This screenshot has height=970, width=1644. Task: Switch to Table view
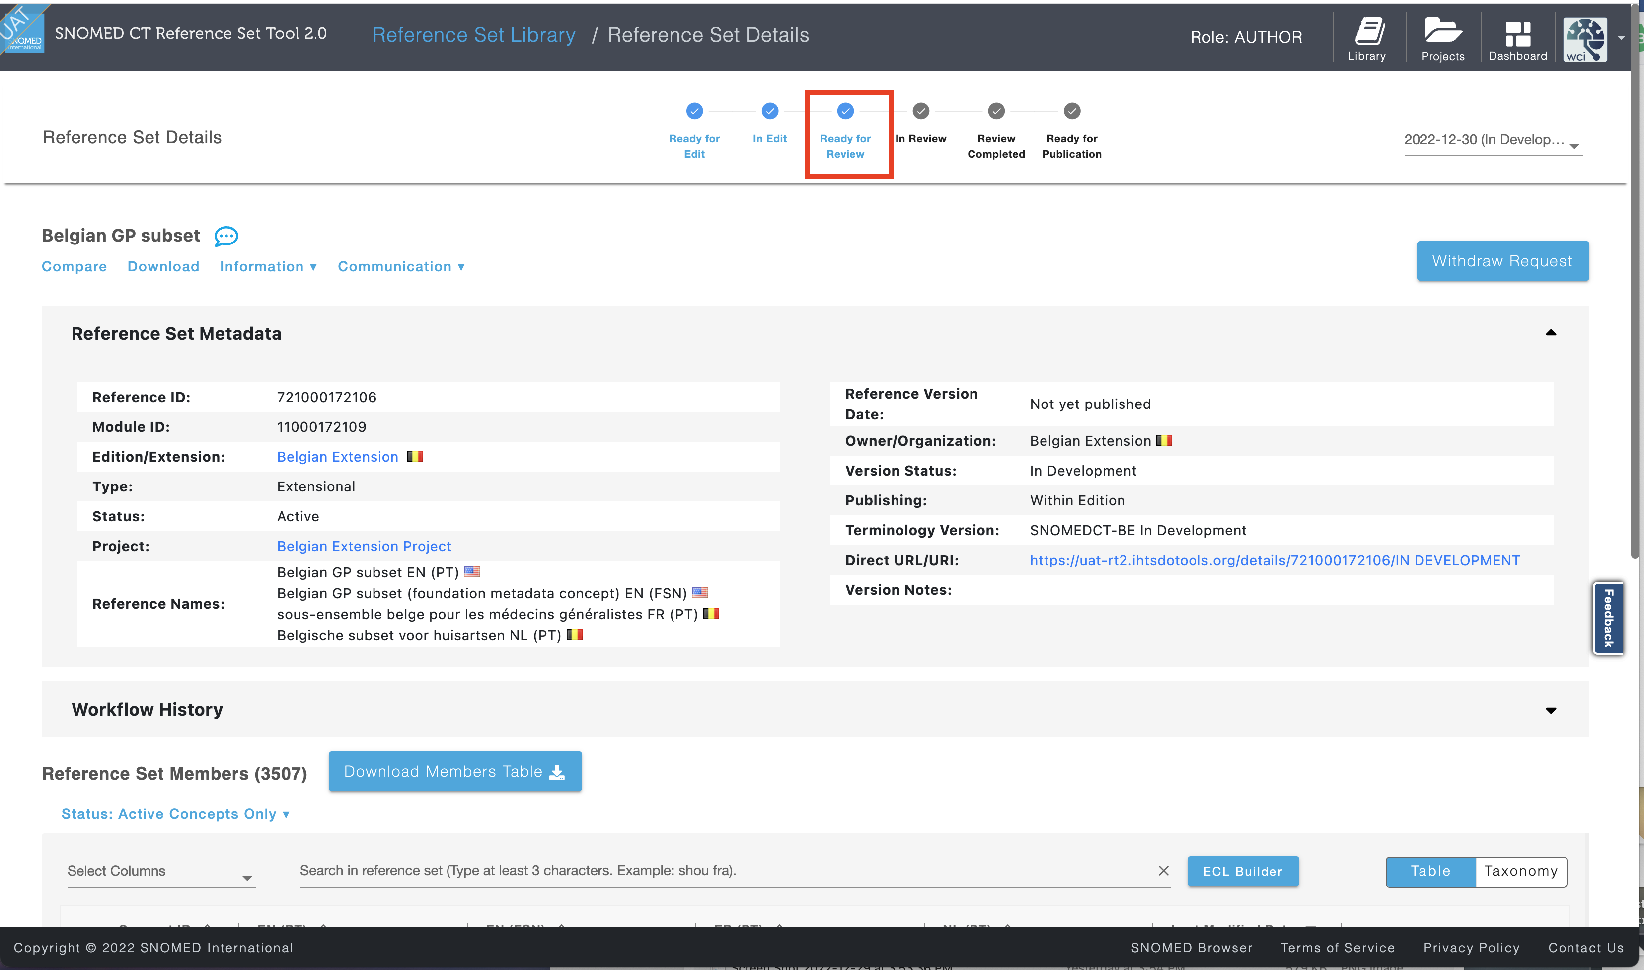click(x=1430, y=871)
